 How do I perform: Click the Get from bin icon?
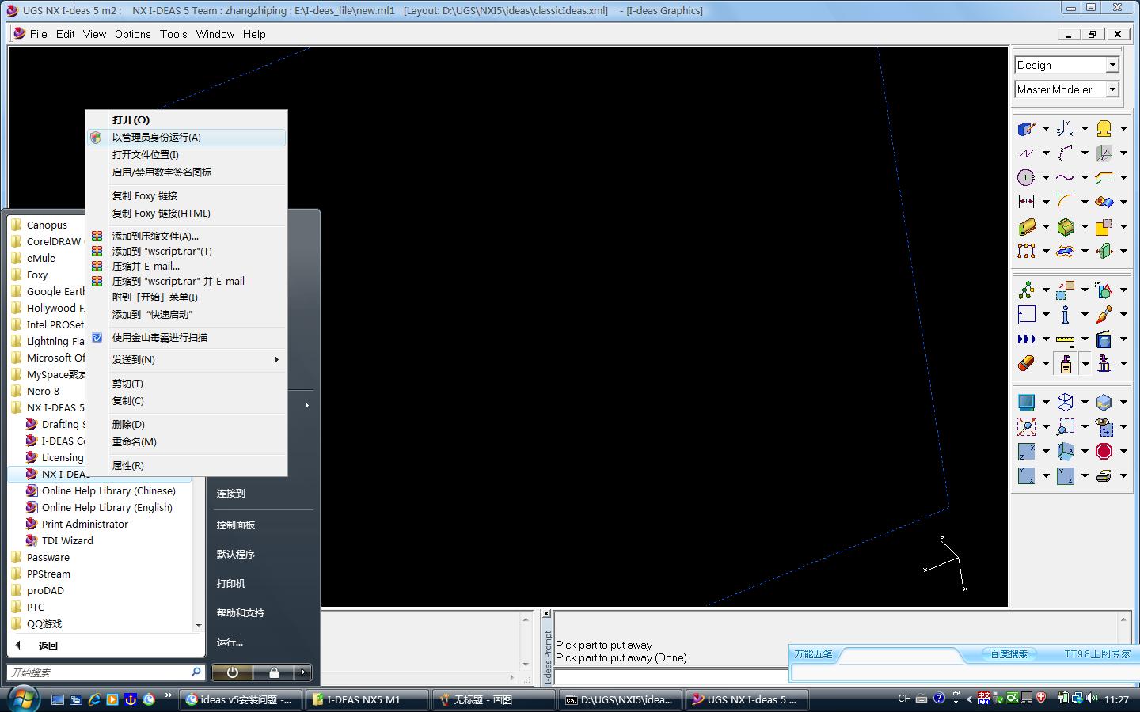[1104, 364]
